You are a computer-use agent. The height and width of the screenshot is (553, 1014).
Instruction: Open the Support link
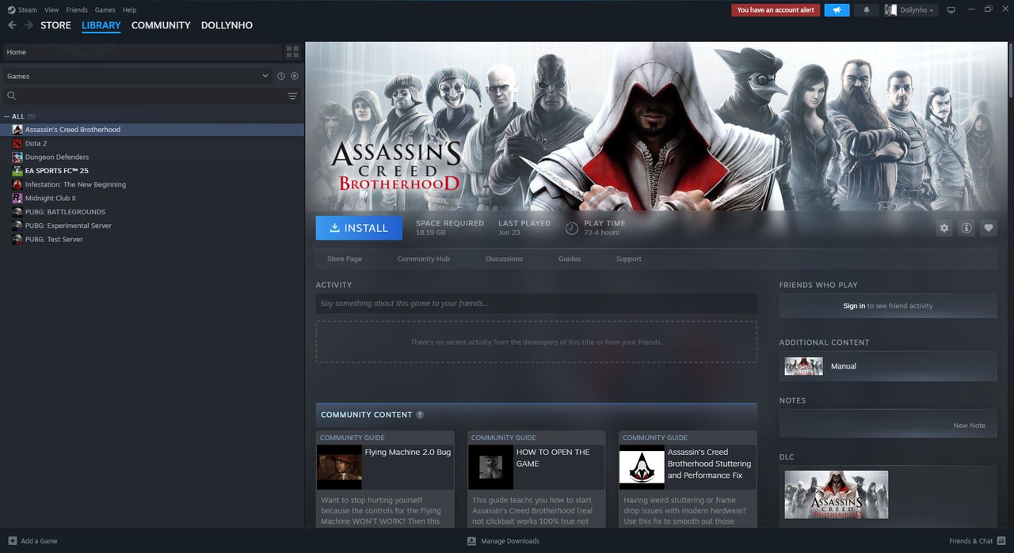(628, 259)
